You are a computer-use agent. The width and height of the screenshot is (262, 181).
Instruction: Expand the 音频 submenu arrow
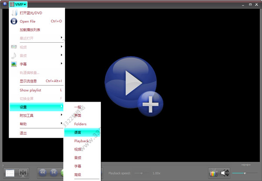pos(62,55)
